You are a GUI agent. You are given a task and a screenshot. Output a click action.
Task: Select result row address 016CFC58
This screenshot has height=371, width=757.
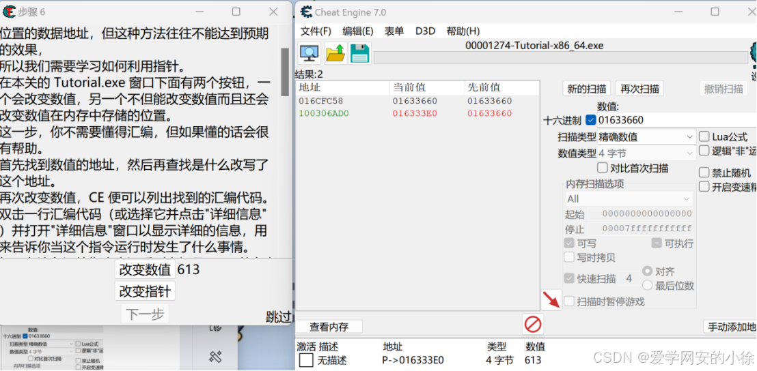(321, 101)
